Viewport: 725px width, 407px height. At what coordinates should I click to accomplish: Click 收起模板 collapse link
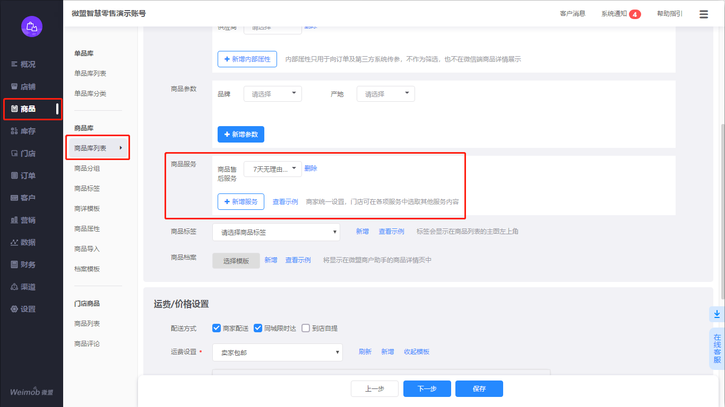pos(417,352)
